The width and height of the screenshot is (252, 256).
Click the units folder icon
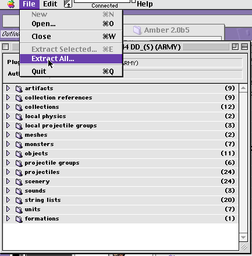[x=19, y=209]
